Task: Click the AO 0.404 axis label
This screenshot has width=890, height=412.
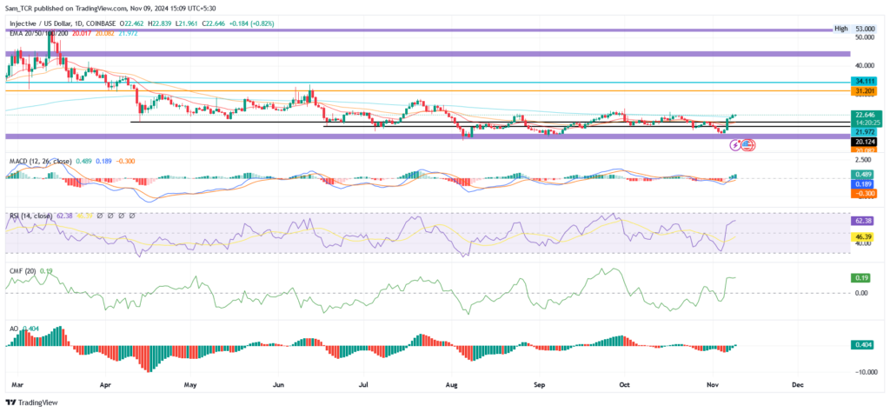Action: (x=864, y=344)
